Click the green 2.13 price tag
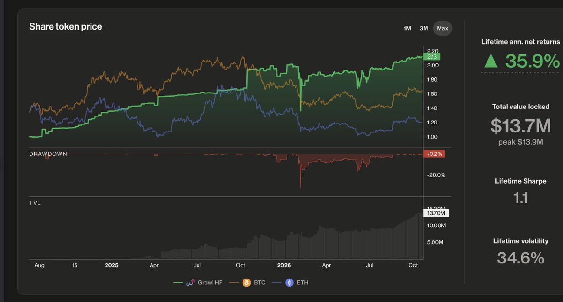The width and height of the screenshot is (563, 302). (432, 57)
